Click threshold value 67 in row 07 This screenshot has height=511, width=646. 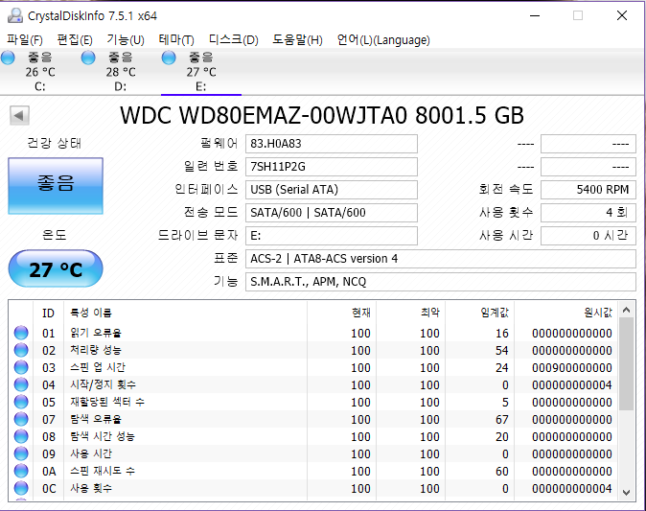502,420
